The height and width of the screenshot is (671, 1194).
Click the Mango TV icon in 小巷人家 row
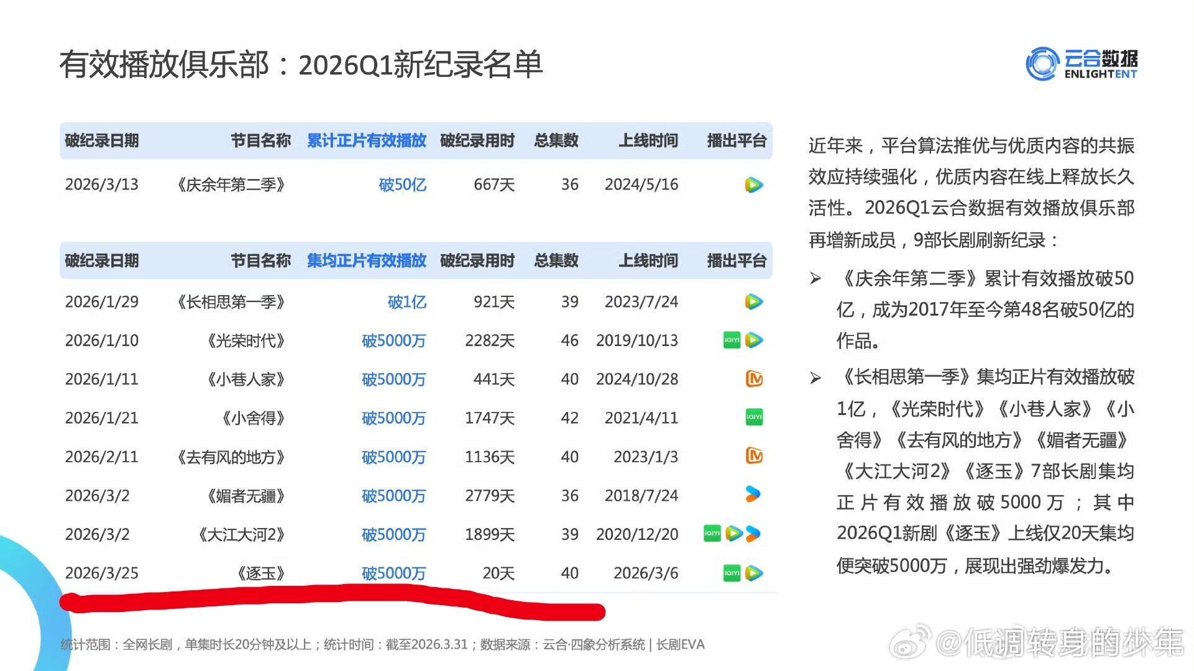(x=754, y=379)
